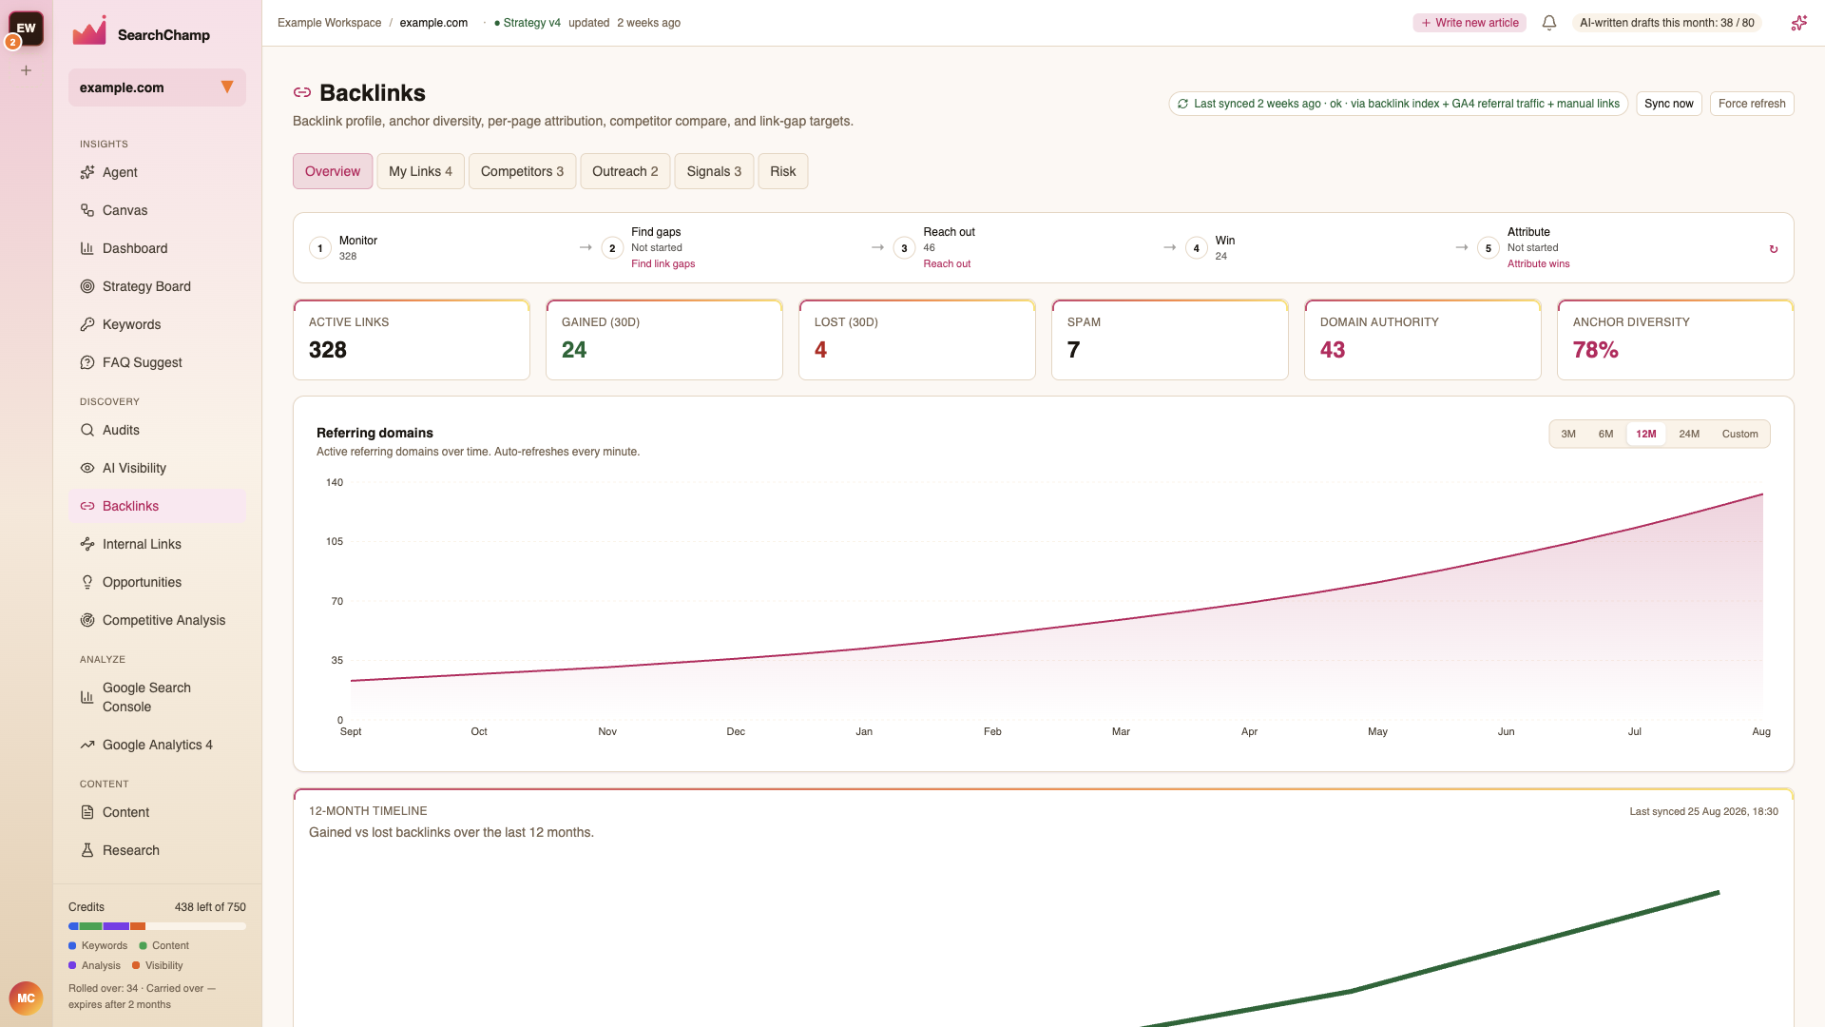This screenshot has width=1825, height=1027.
Task: Open FAQ Suggest in sidebar
Action: pyautogui.click(x=157, y=362)
